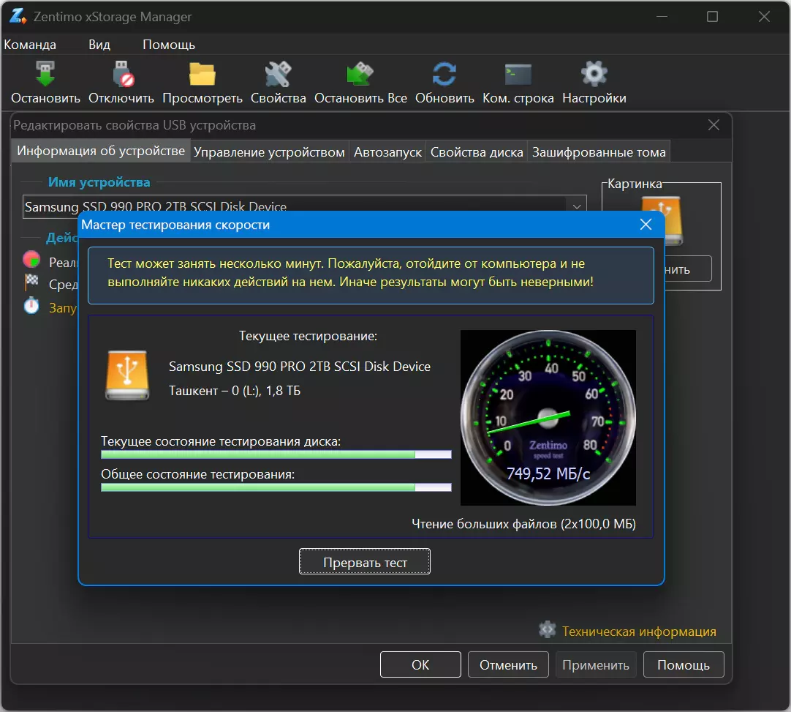Click the checkered flag icon beside Сред

pos(31,282)
